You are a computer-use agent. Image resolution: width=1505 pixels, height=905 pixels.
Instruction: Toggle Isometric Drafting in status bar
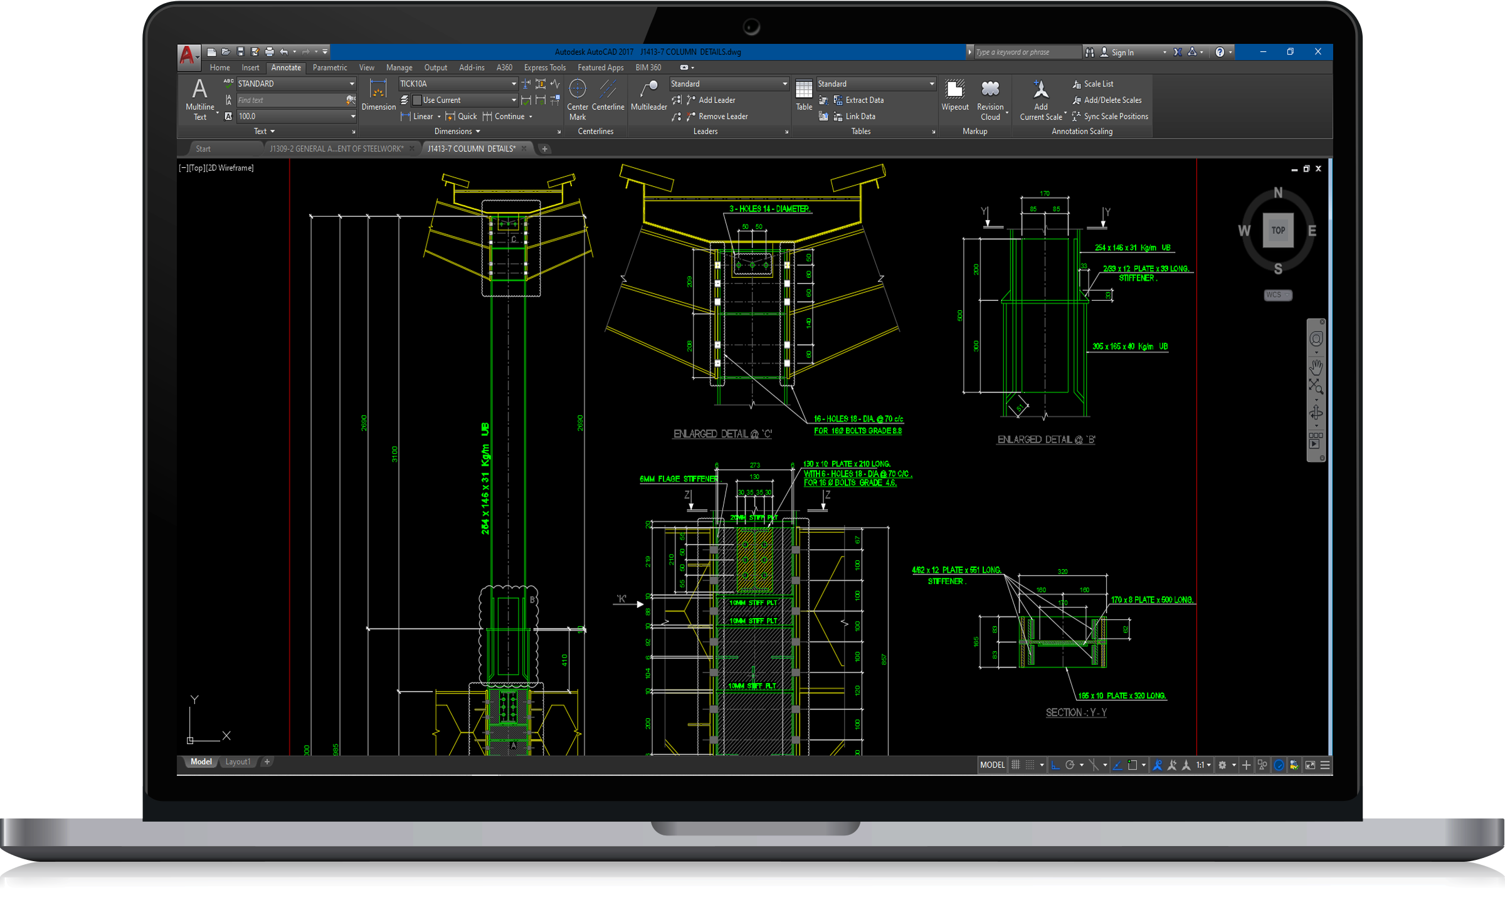point(1094,765)
